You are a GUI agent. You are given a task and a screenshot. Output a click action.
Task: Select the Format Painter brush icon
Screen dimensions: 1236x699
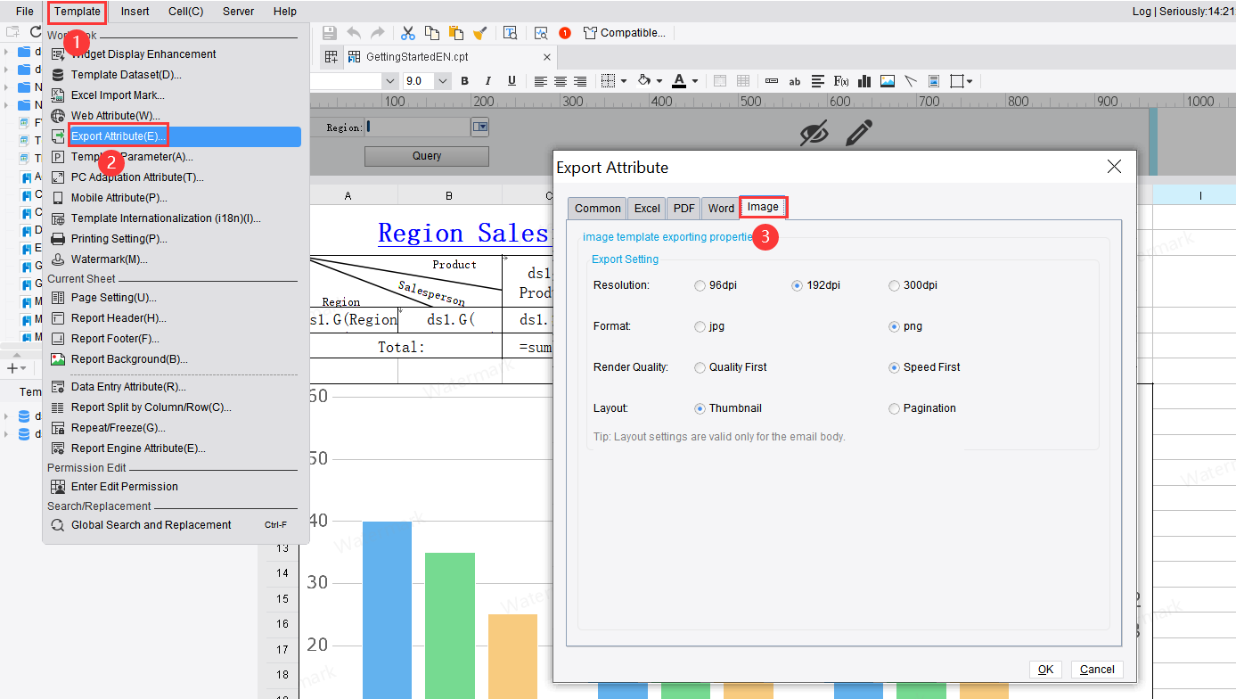click(479, 33)
